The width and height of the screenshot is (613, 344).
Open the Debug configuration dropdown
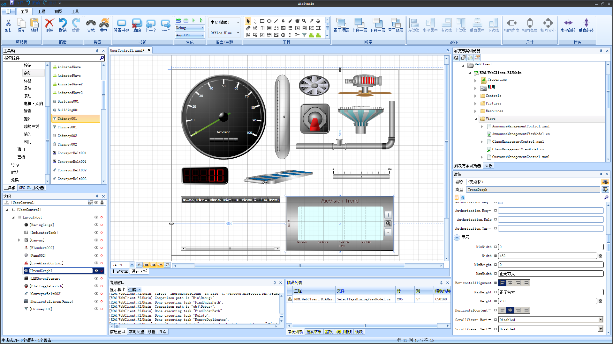click(x=190, y=28)
